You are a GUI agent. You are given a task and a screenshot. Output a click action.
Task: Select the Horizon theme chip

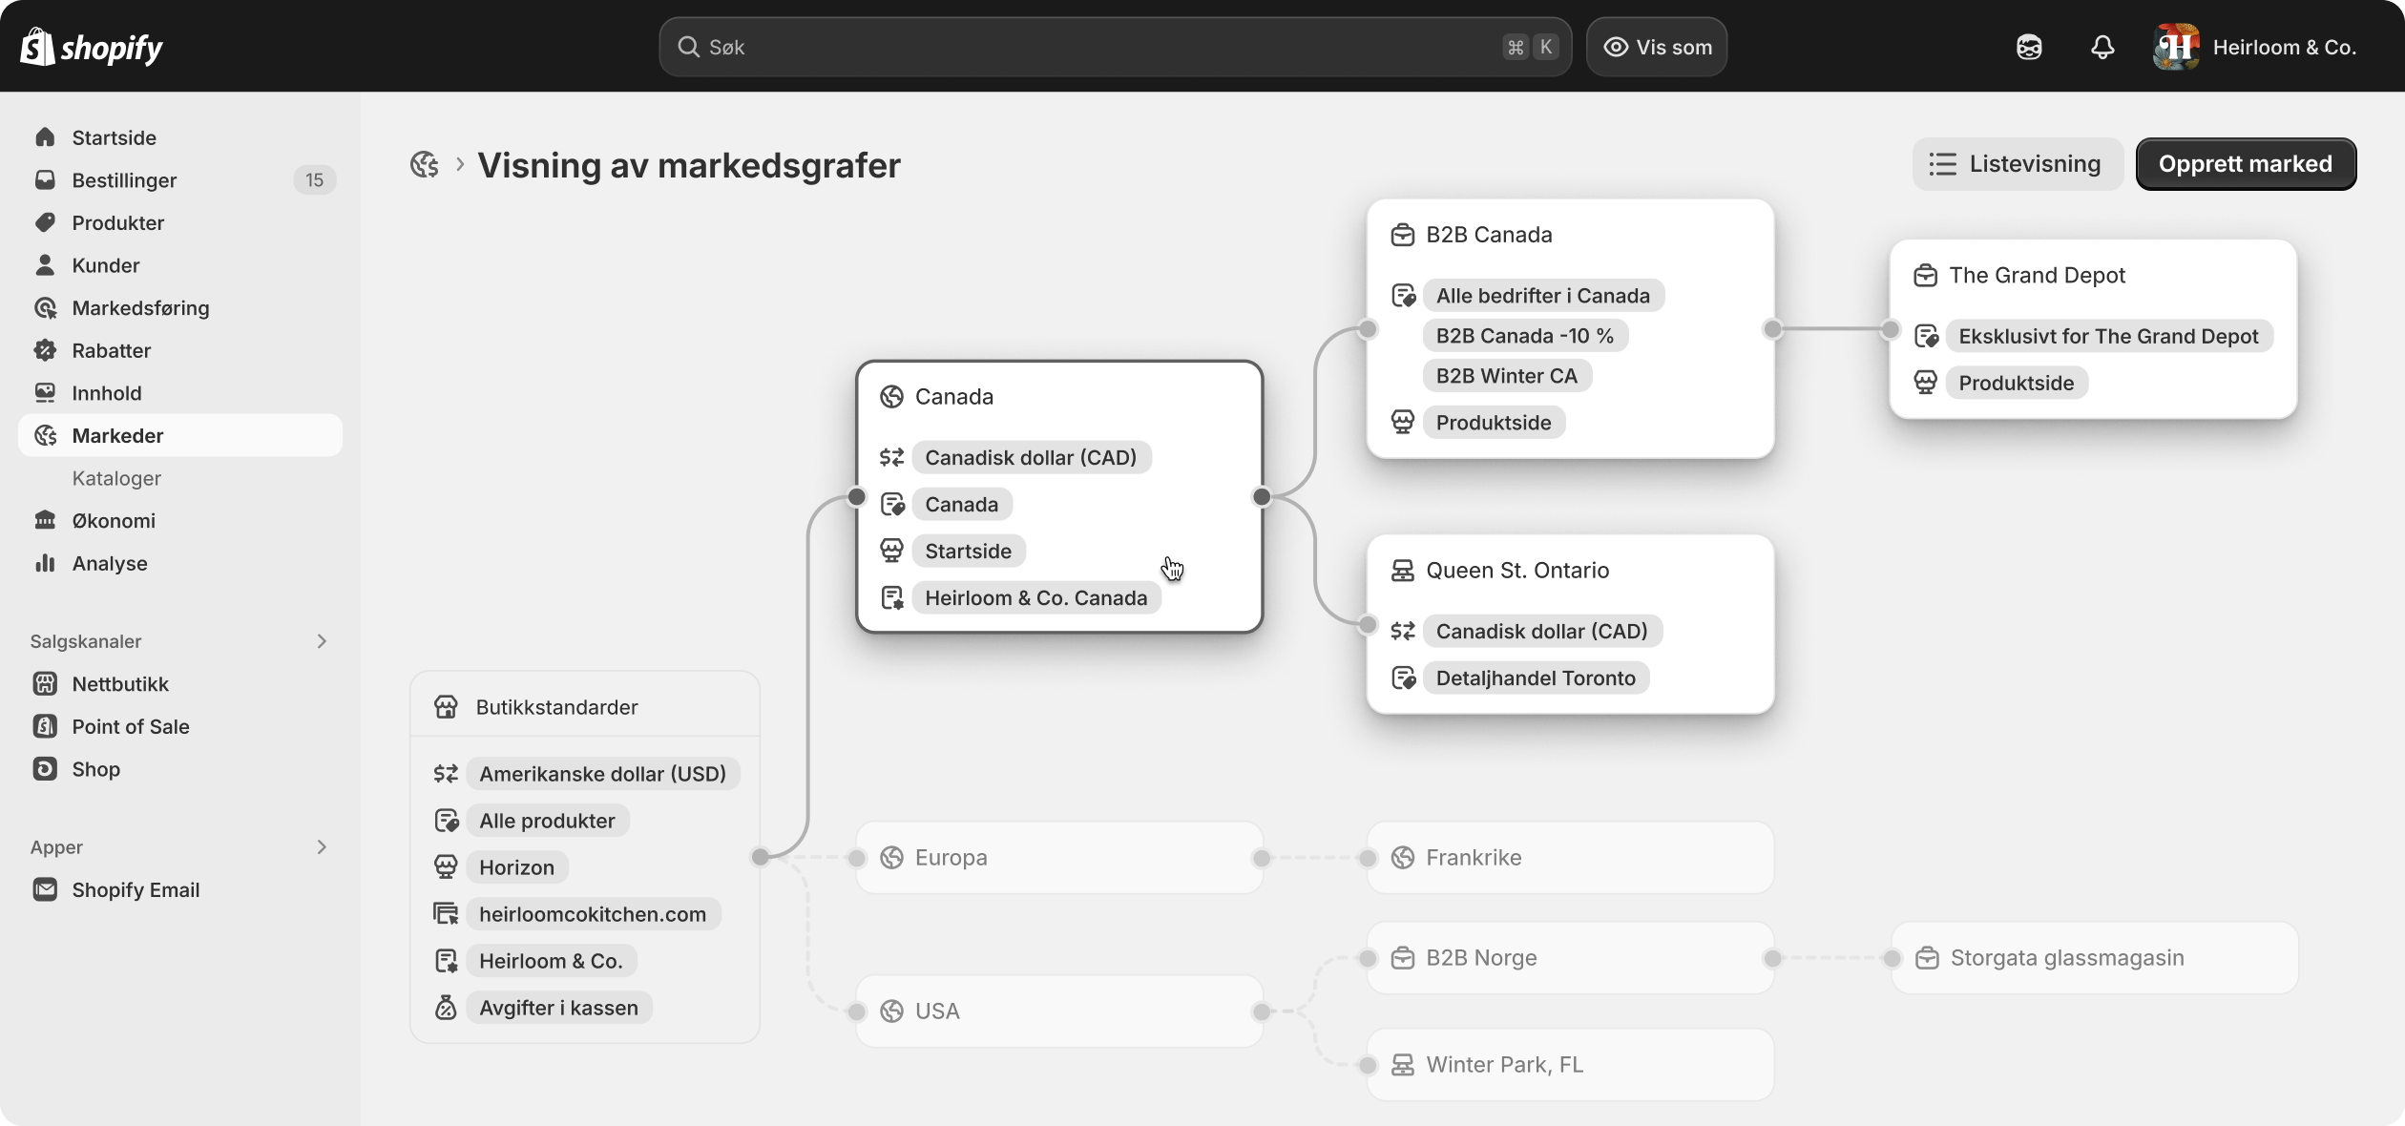pyautogui.click(x=516, y=867)
